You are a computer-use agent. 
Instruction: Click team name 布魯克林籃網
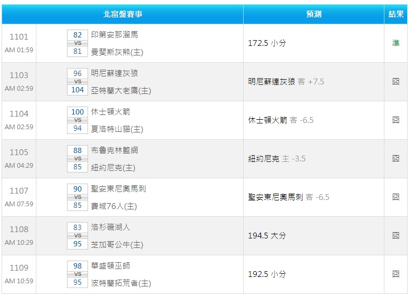[x=114, y=150]
